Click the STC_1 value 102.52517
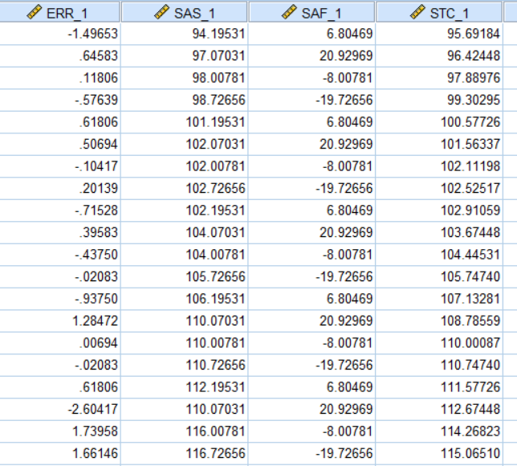 (470, 188)
